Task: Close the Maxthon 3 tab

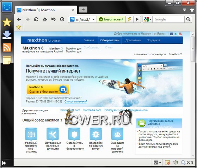Action: 73,10
